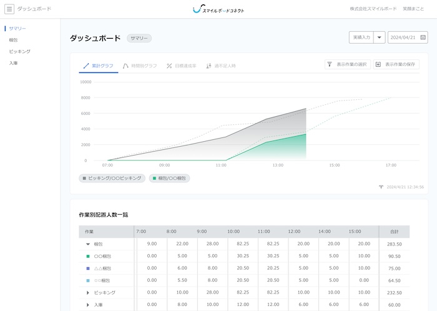Click the filter icon for 表示作業の選択
This screenshot has width=437, height=311.
point(330,64)
